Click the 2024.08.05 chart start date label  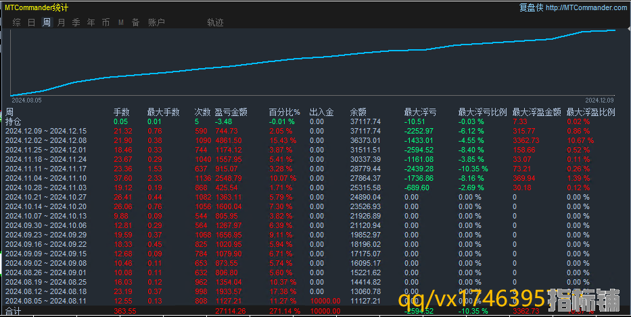click(x=27, y=100)
